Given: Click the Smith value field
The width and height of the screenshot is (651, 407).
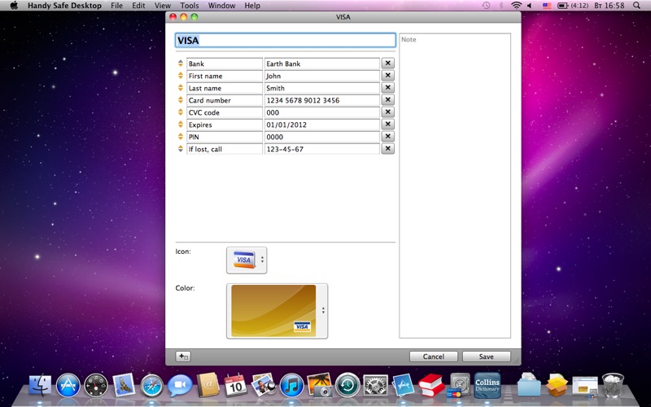Looking at the screenshot, I should [321, 88].
